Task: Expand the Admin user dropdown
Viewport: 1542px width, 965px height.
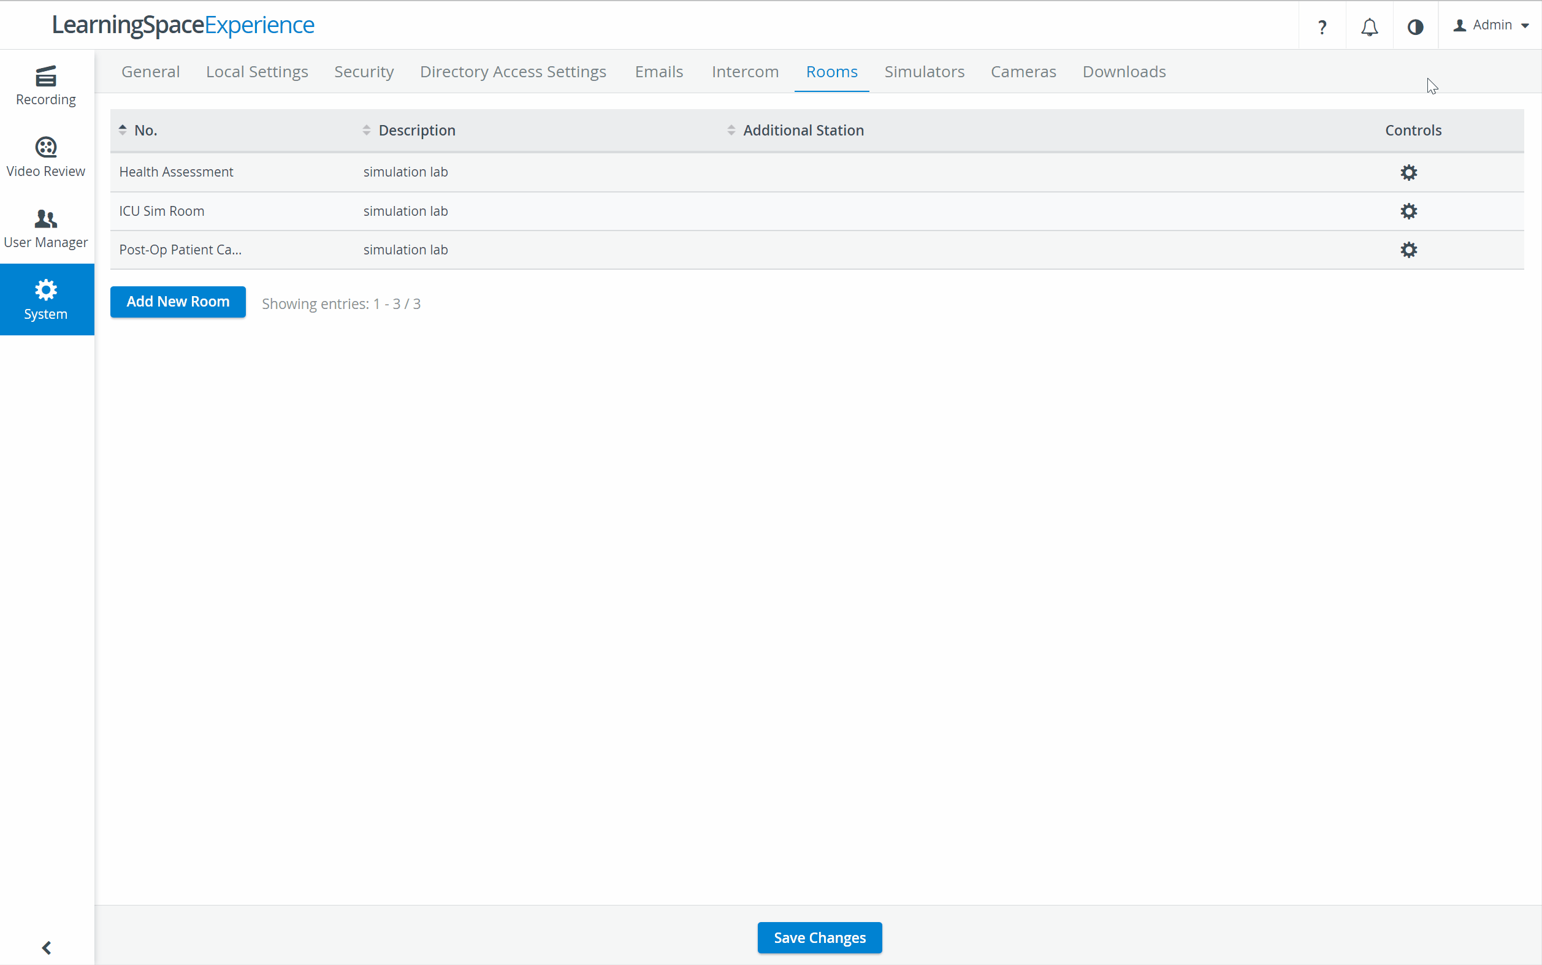Action: (x=1491, y=26)
